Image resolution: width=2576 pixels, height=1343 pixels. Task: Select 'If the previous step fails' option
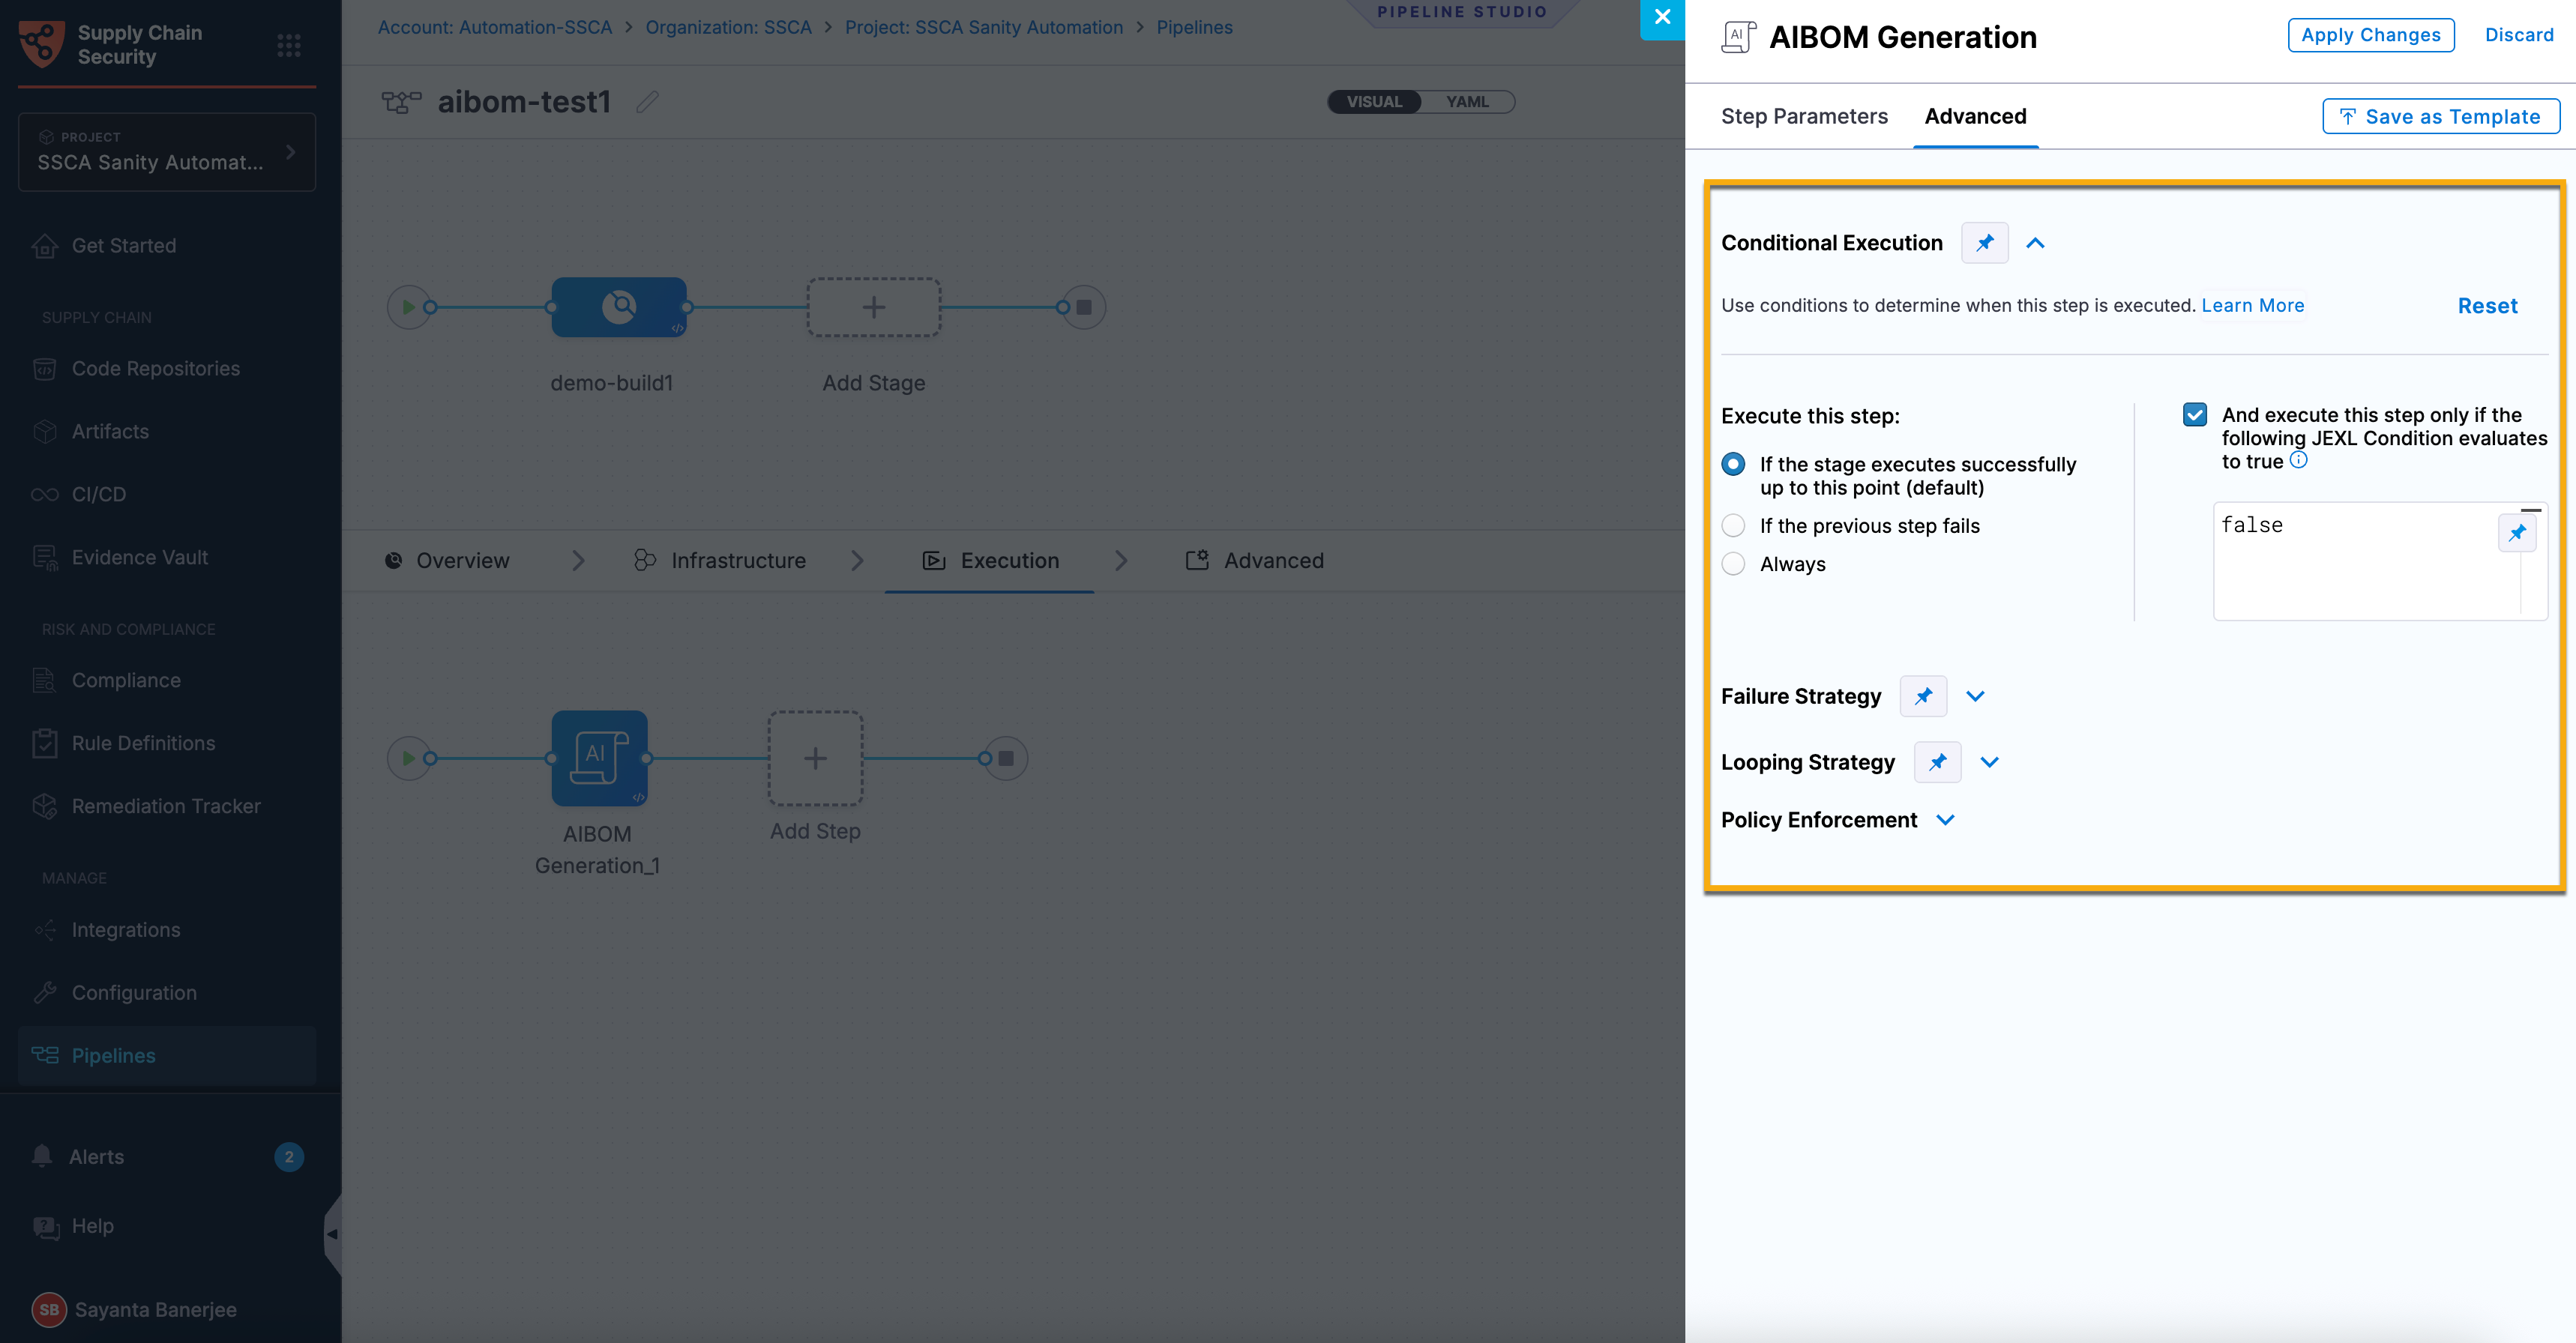[x=1733, y=526]
